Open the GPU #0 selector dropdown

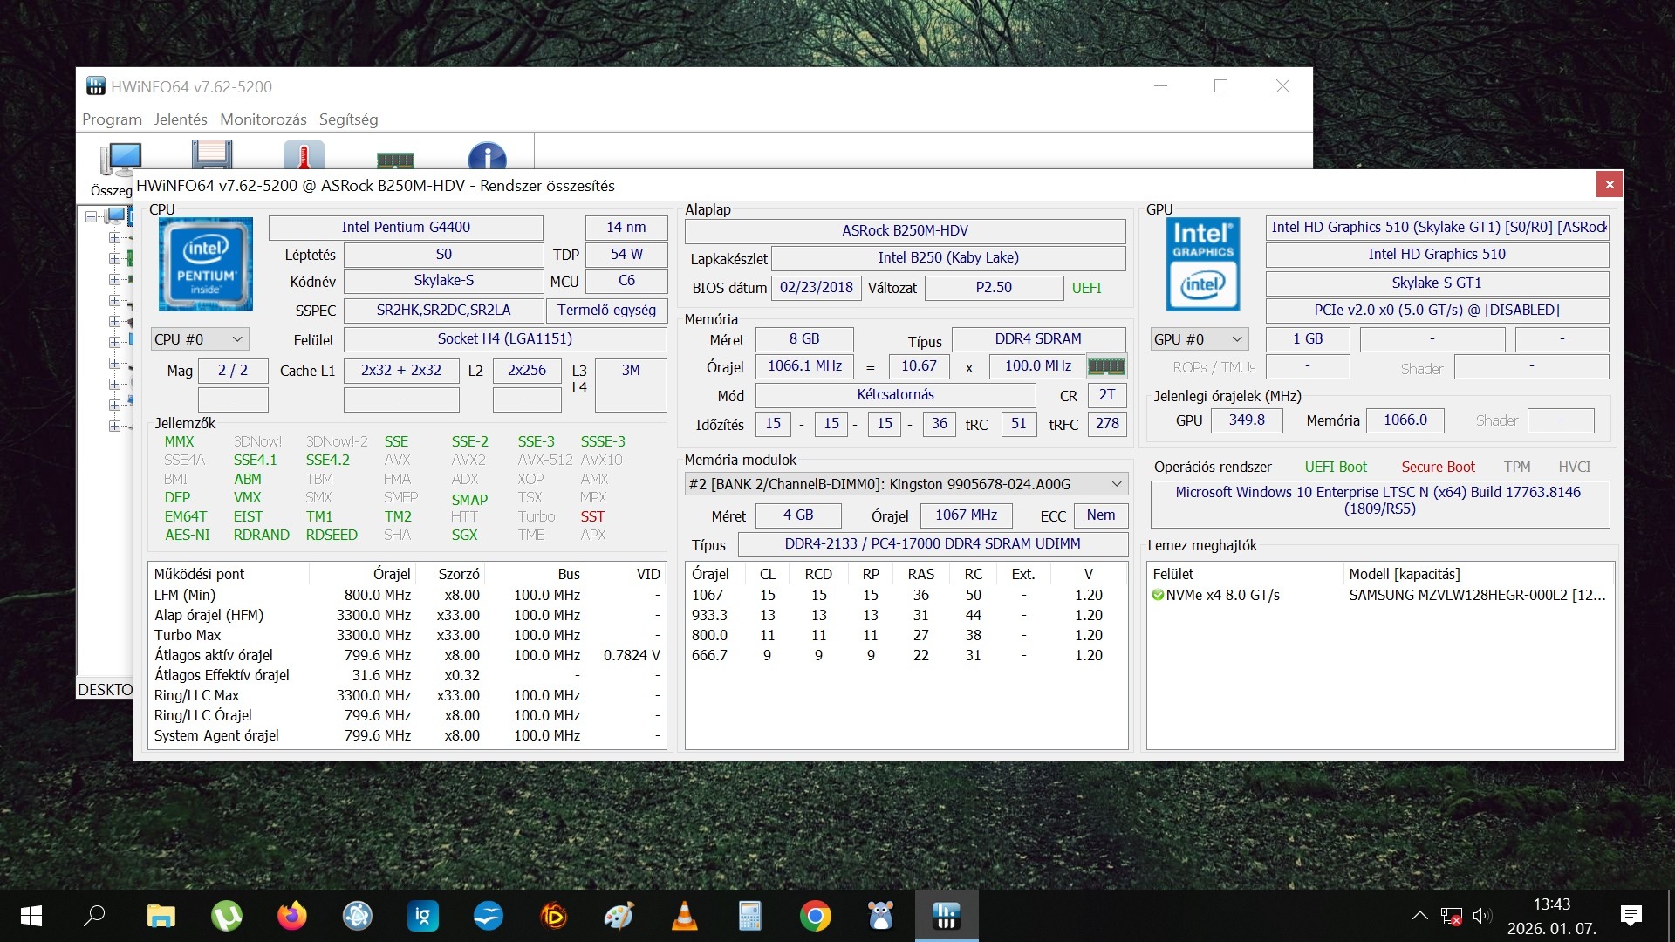coord(1199,339)
